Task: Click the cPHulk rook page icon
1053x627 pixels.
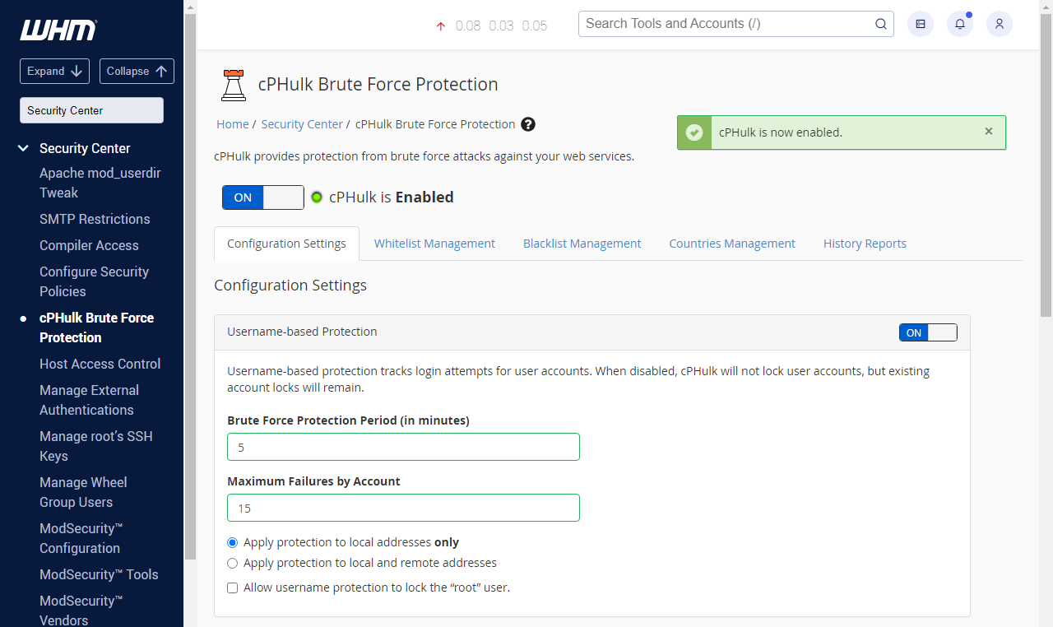Action: (x=233, y=84)
